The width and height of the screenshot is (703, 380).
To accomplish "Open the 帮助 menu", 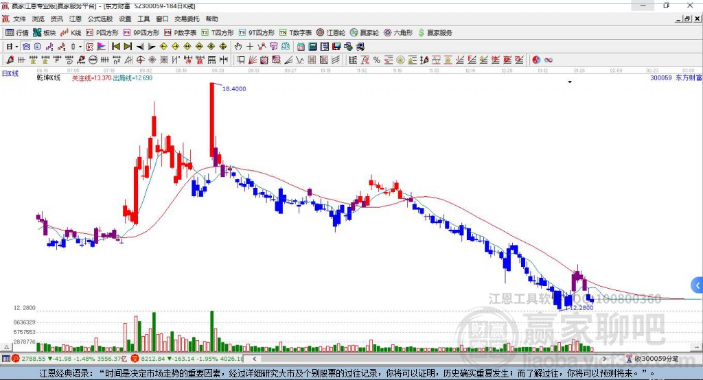I will [x=211, y=19].
